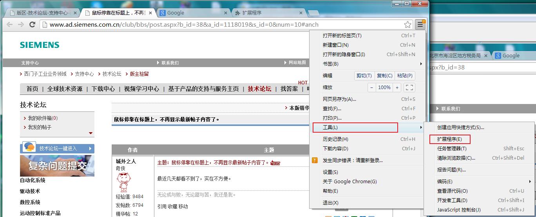Image resolution: width=536 pixels, height=217 pixels.
Task: Select 关于 Google Chrome(G) menu item
Action: click(368, 181)
